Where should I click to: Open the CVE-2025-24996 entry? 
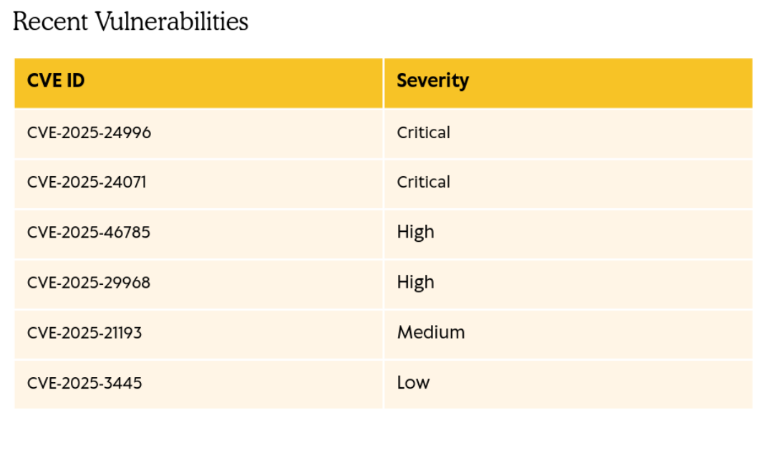(x=89, y=133)
